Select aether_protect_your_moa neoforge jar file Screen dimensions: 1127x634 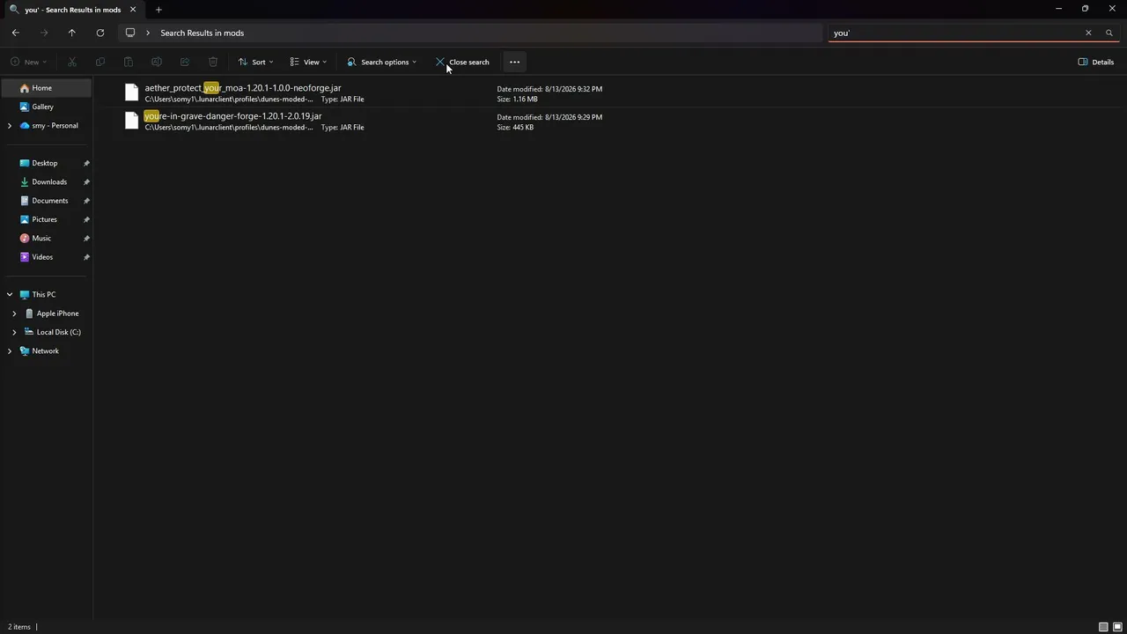243,88
